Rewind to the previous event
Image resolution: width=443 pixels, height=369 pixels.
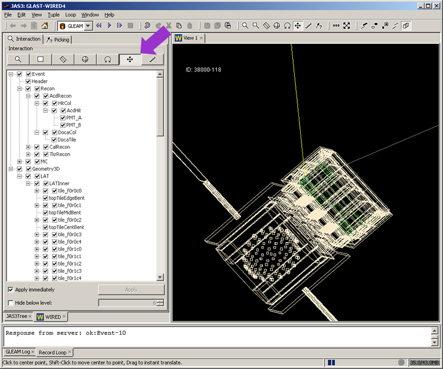click(99, 26)
